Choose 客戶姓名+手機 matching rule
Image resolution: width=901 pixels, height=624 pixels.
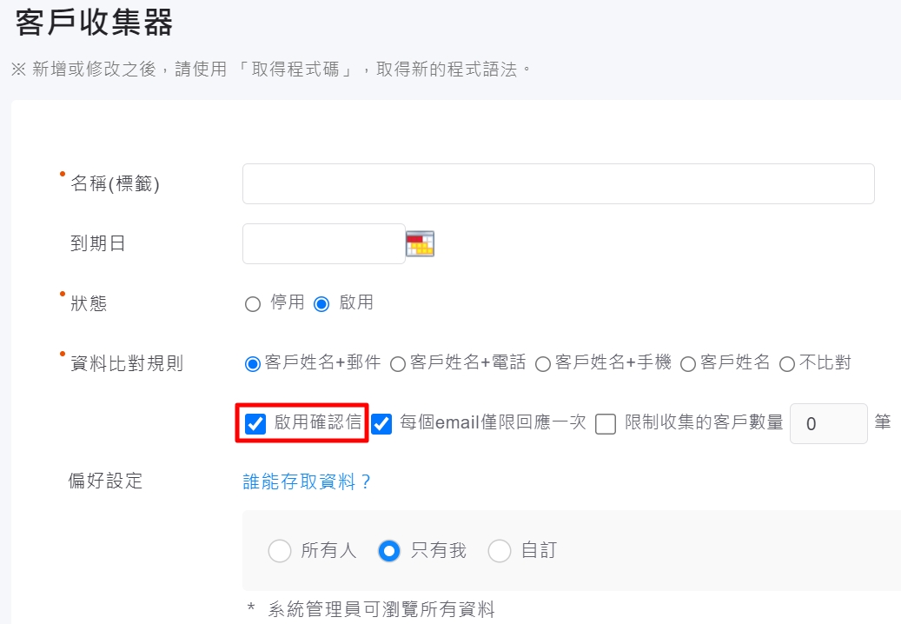[543, 364]
